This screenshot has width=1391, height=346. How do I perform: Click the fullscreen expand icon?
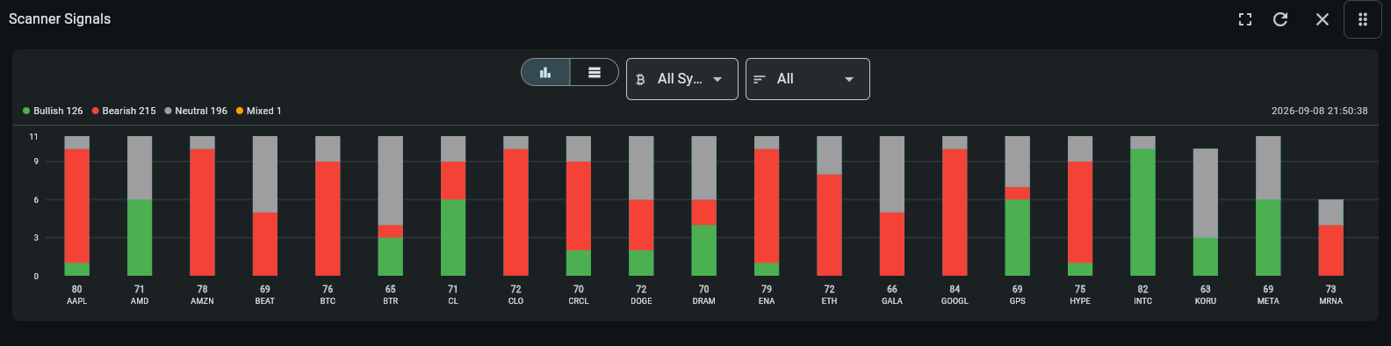pos(1245,19)
